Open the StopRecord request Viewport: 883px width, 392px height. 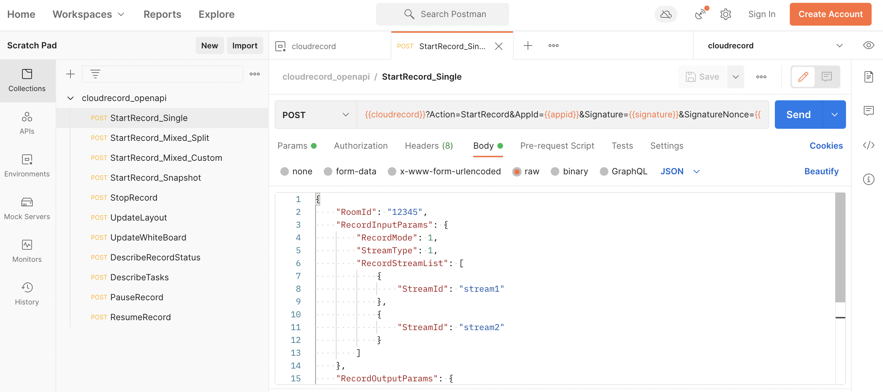(162, 198)
